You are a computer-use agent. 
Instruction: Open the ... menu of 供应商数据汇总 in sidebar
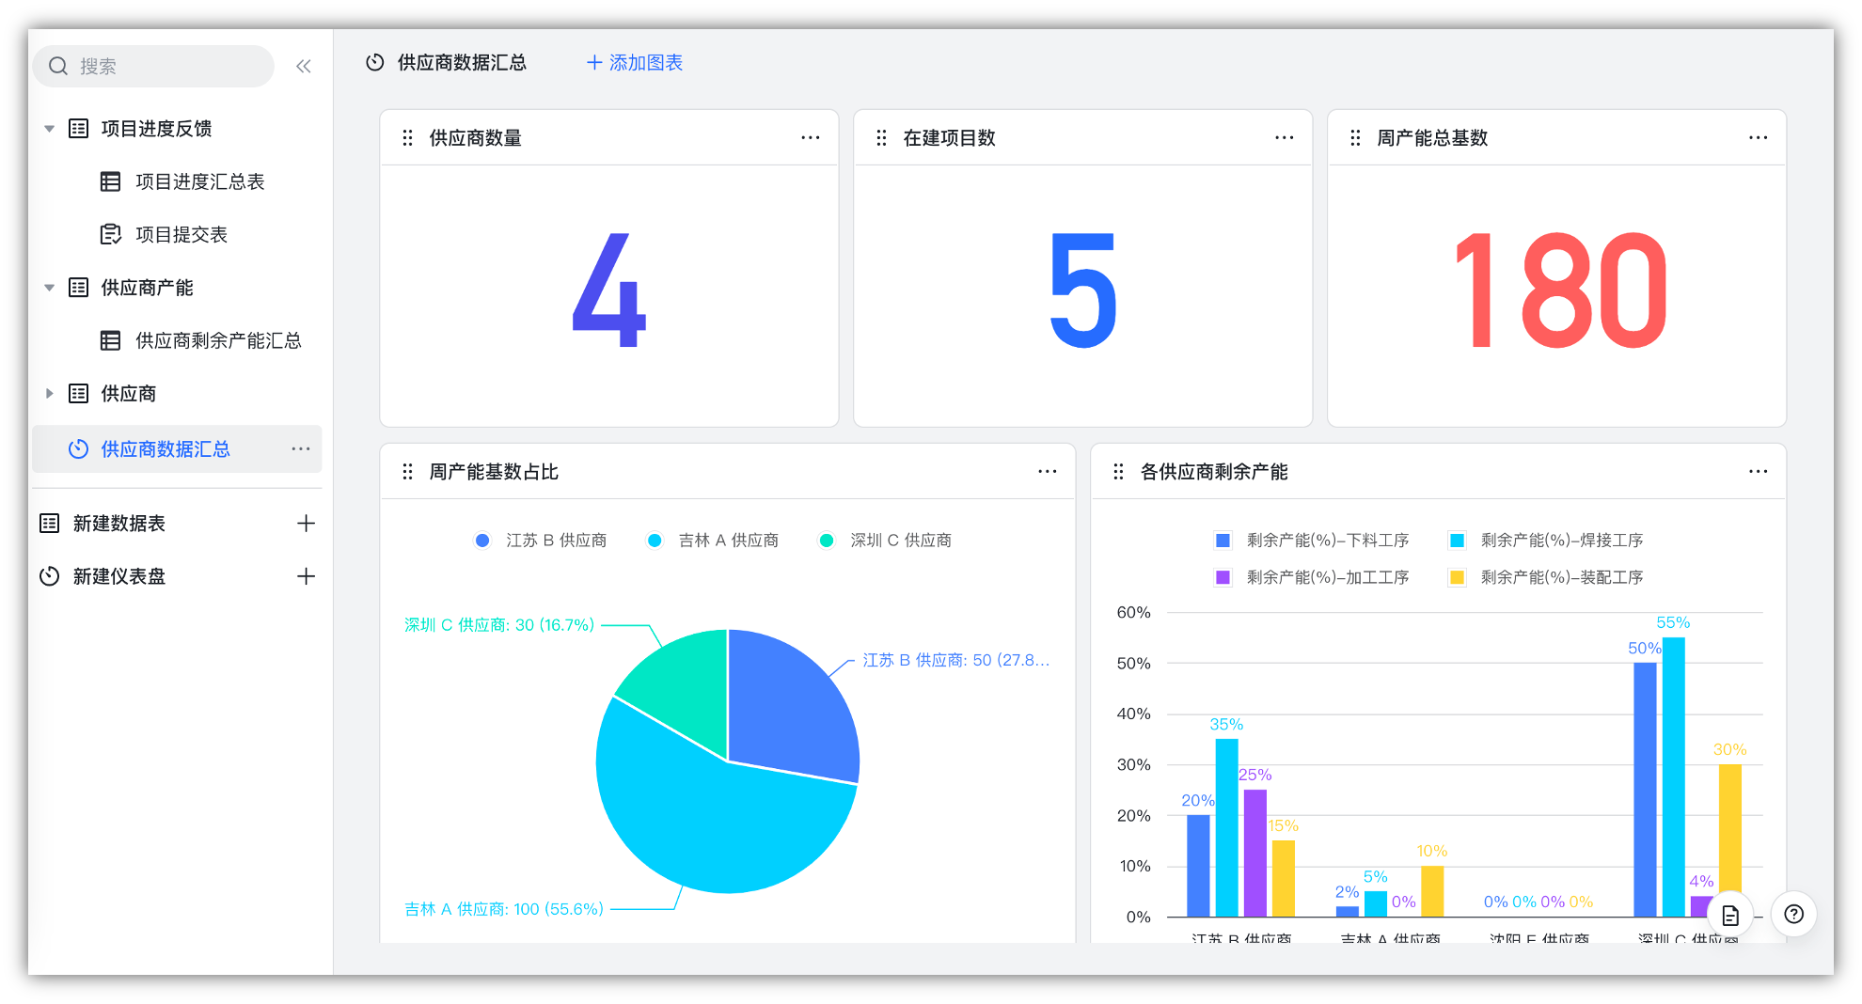click(301, 448)
